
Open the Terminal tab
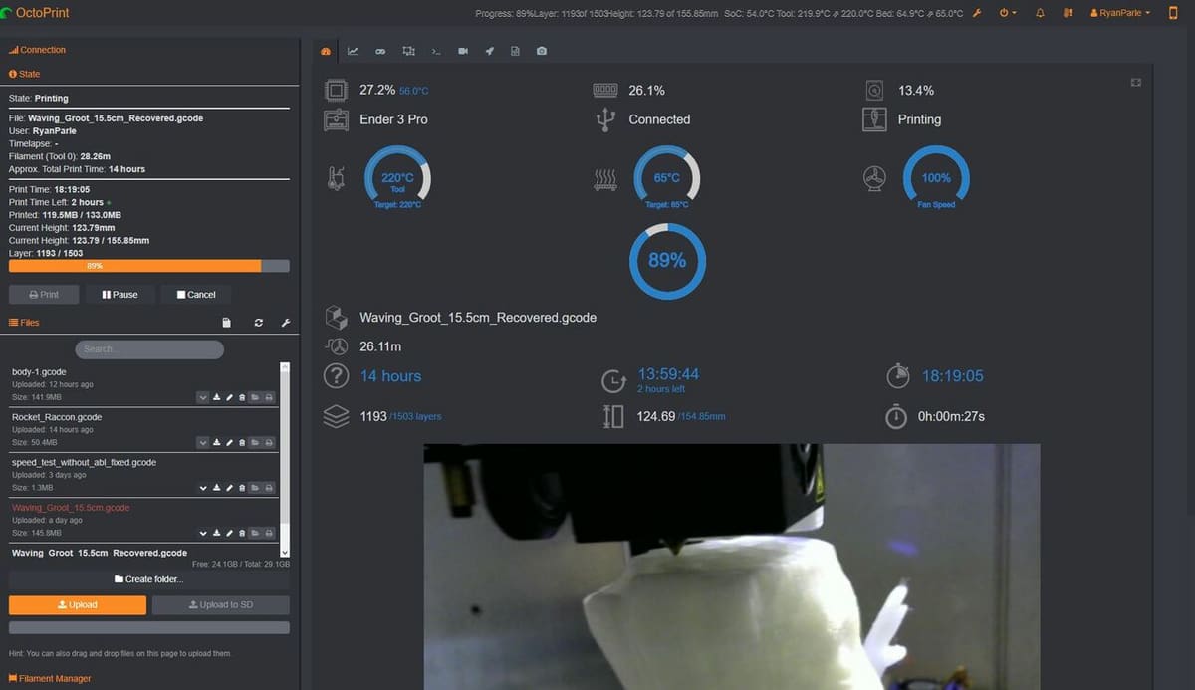436,51
